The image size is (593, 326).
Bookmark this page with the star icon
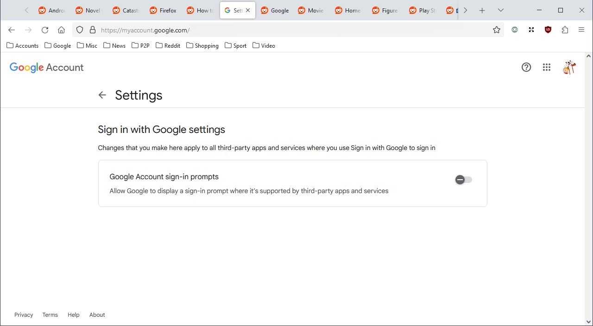click(497, 30)
